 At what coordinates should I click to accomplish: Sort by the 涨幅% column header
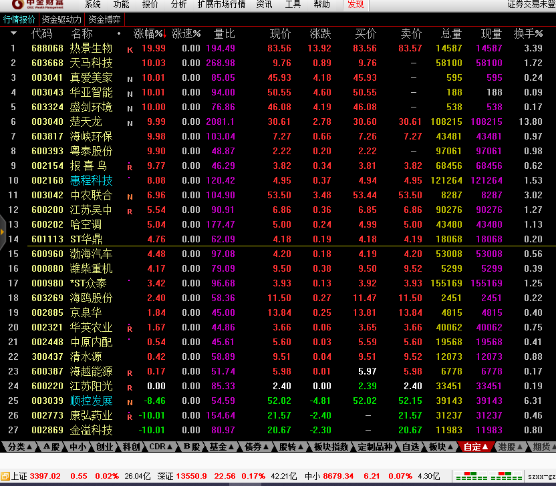click(150, 33)
